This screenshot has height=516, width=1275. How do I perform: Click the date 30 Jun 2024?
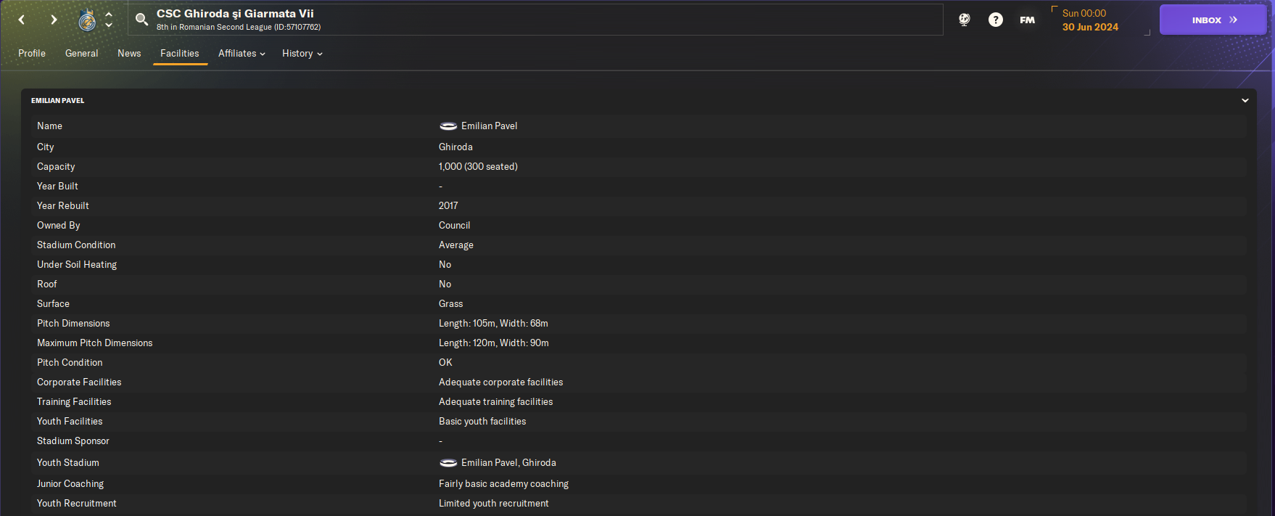[1090, 27]
